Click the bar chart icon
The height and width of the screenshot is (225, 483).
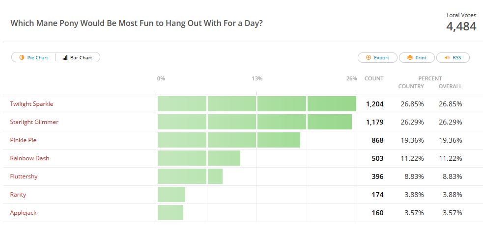point(65,57)
